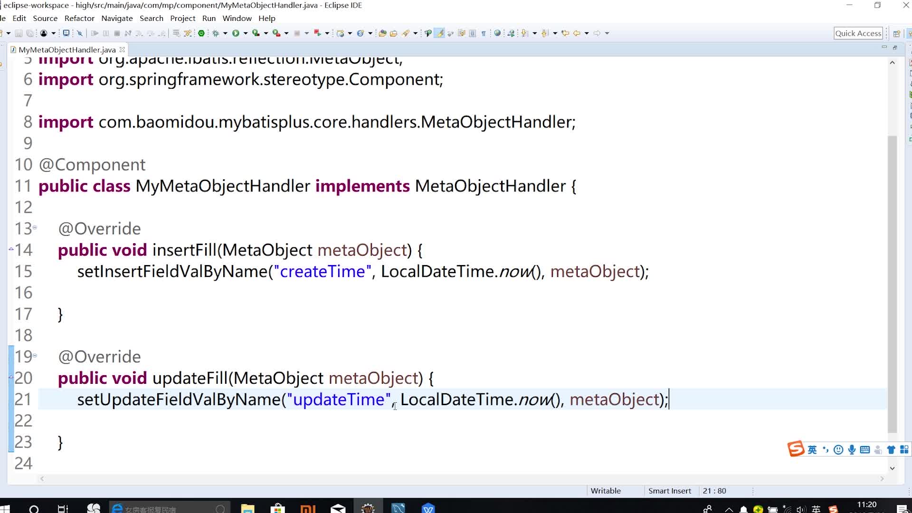Viewport: 912px width, 513px height.
Task: Click the Quick Access field
Action: click(858, 33)
